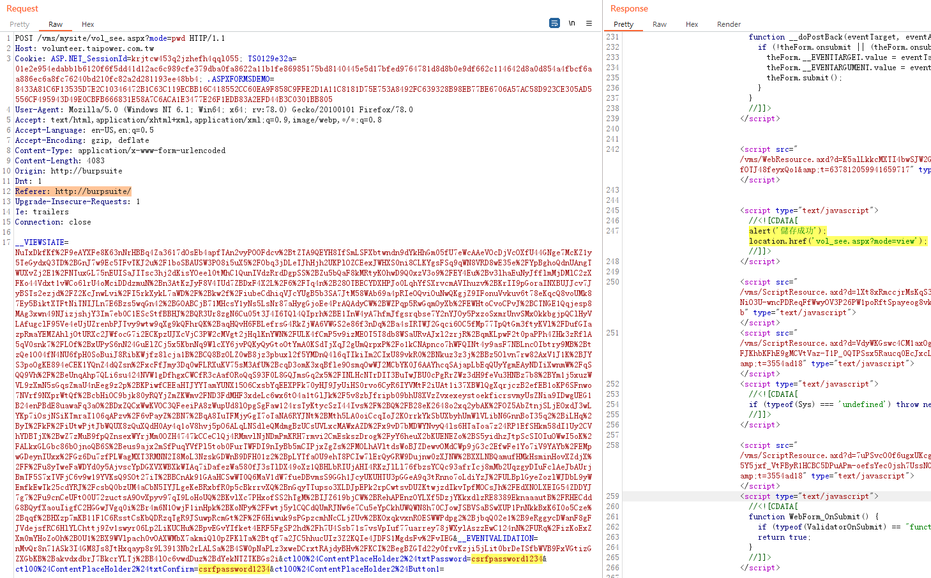Click the theForm.submit() line in Response
The width and height of the screenshot is (931, 578).
804,78
